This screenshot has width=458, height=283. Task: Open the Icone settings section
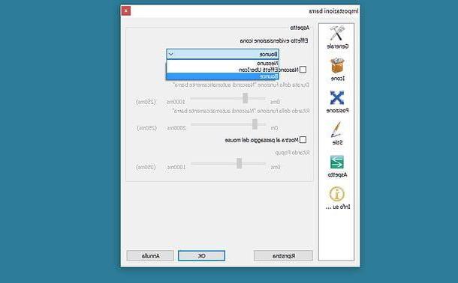pyautogui.click(x=337, y=70)
